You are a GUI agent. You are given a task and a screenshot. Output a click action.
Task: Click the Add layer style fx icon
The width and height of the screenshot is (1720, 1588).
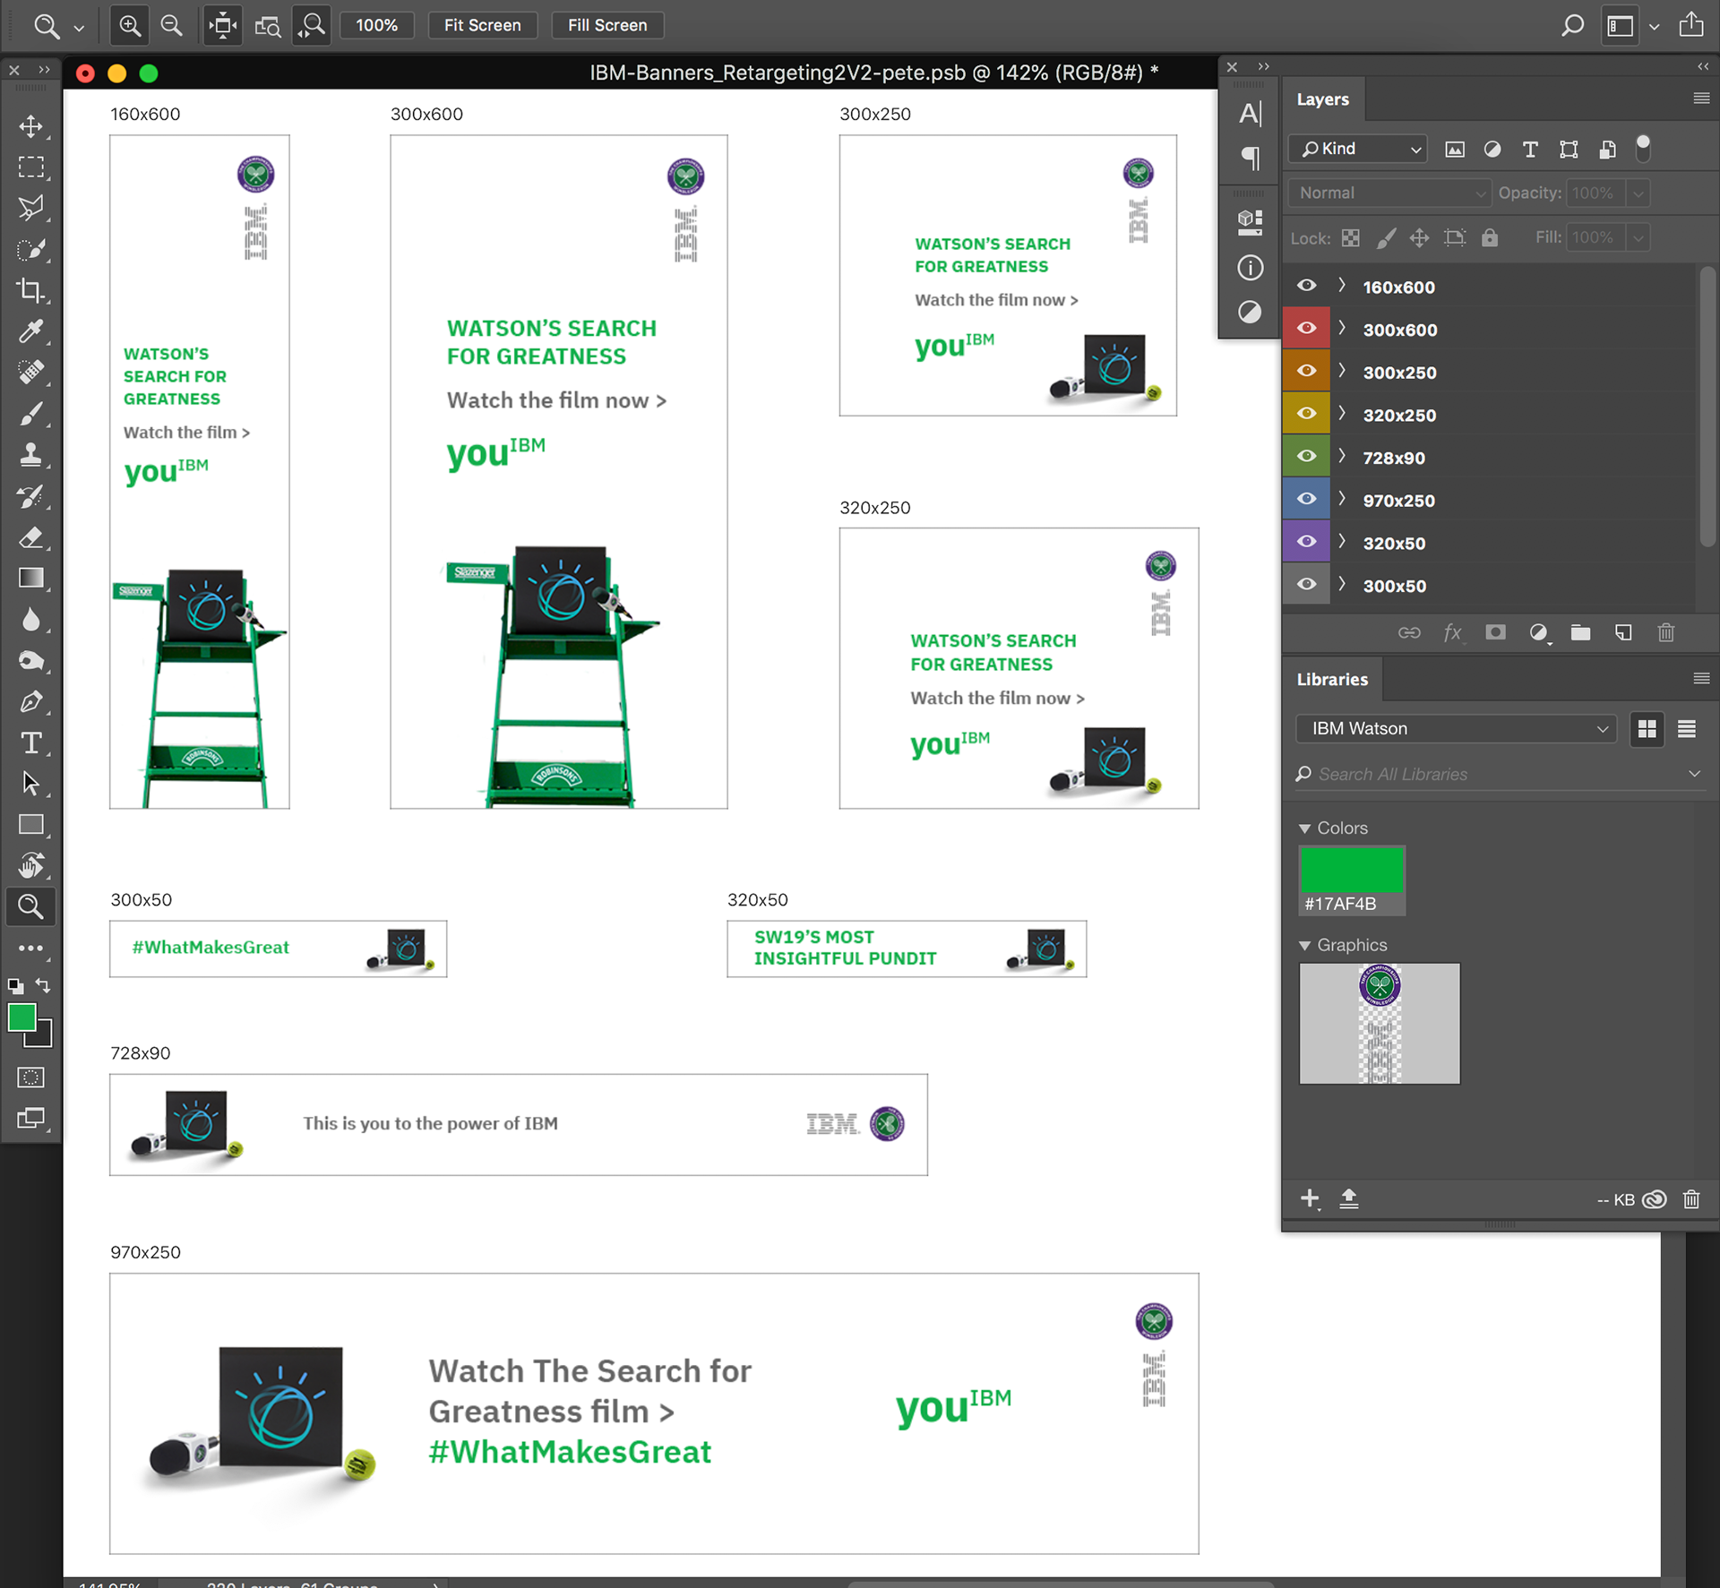pos(1452,633)
